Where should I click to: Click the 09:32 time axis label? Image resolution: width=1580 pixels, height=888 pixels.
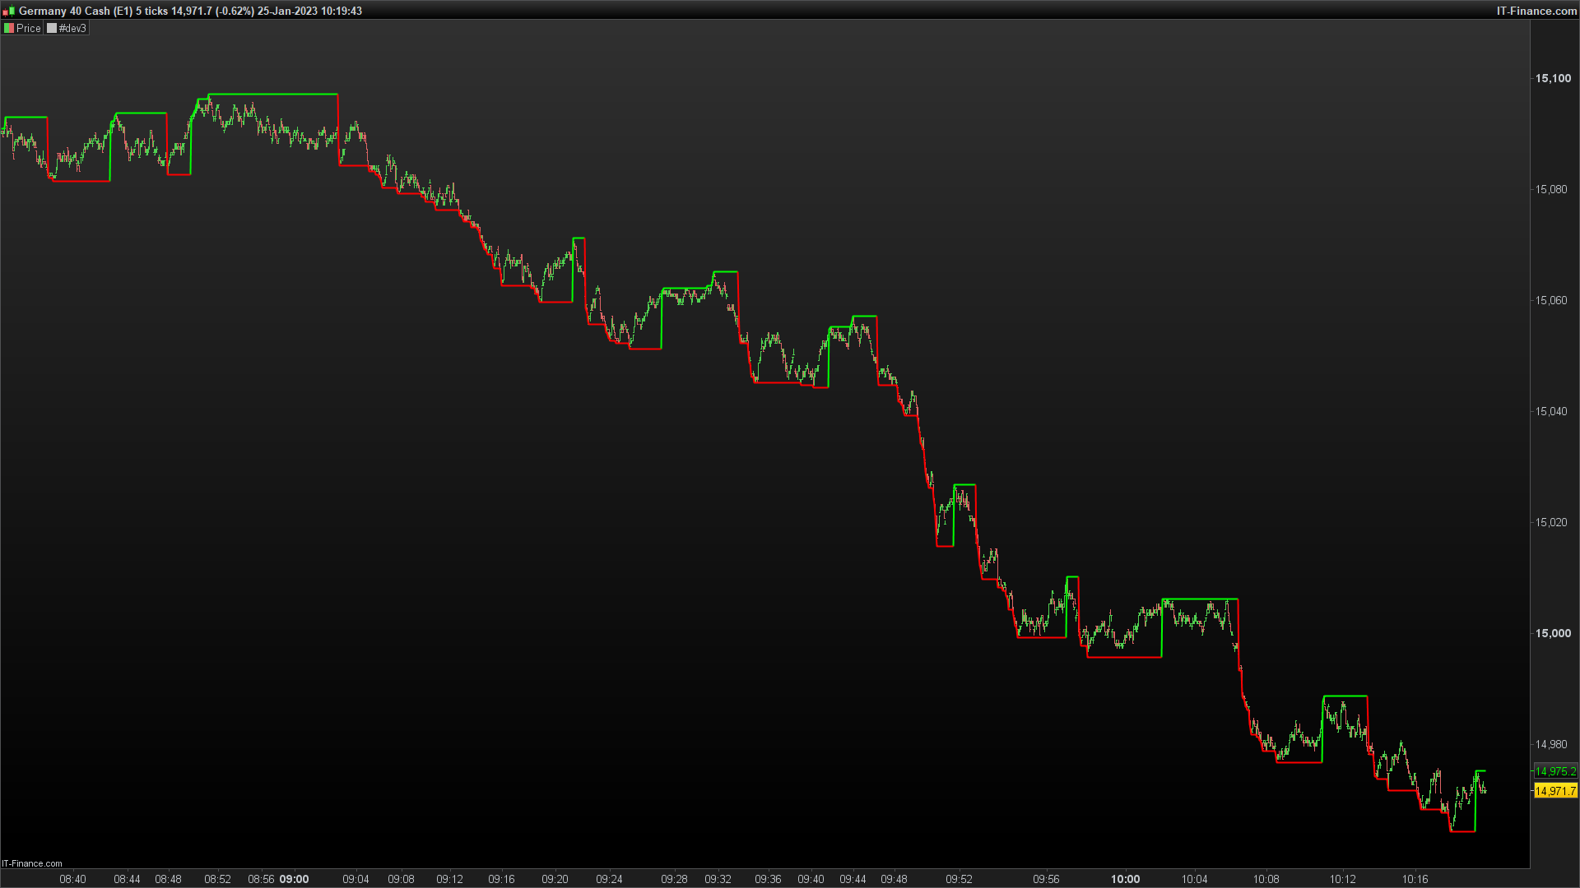click(x=718, y=879)
